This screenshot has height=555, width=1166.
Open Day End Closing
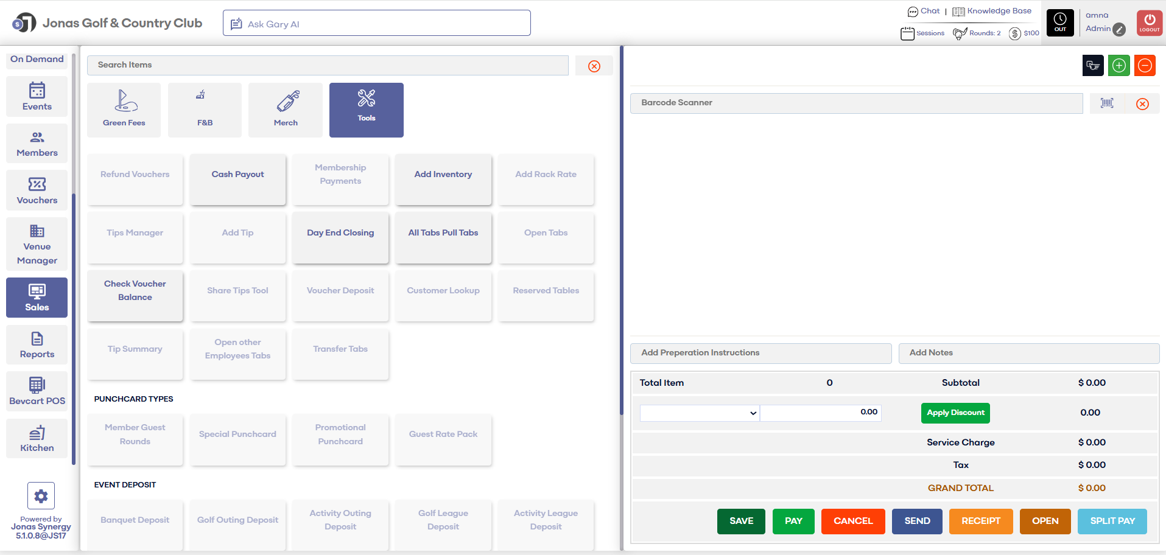(340, 237)
